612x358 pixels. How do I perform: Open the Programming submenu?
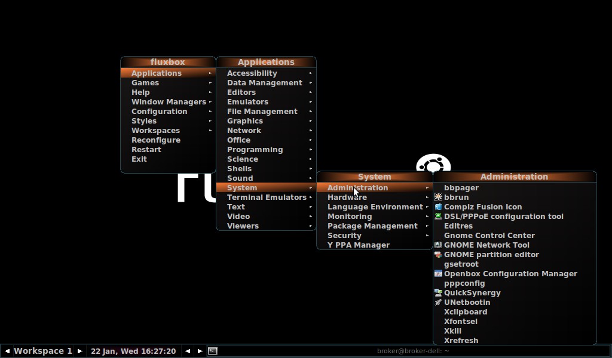coord(266,150)
